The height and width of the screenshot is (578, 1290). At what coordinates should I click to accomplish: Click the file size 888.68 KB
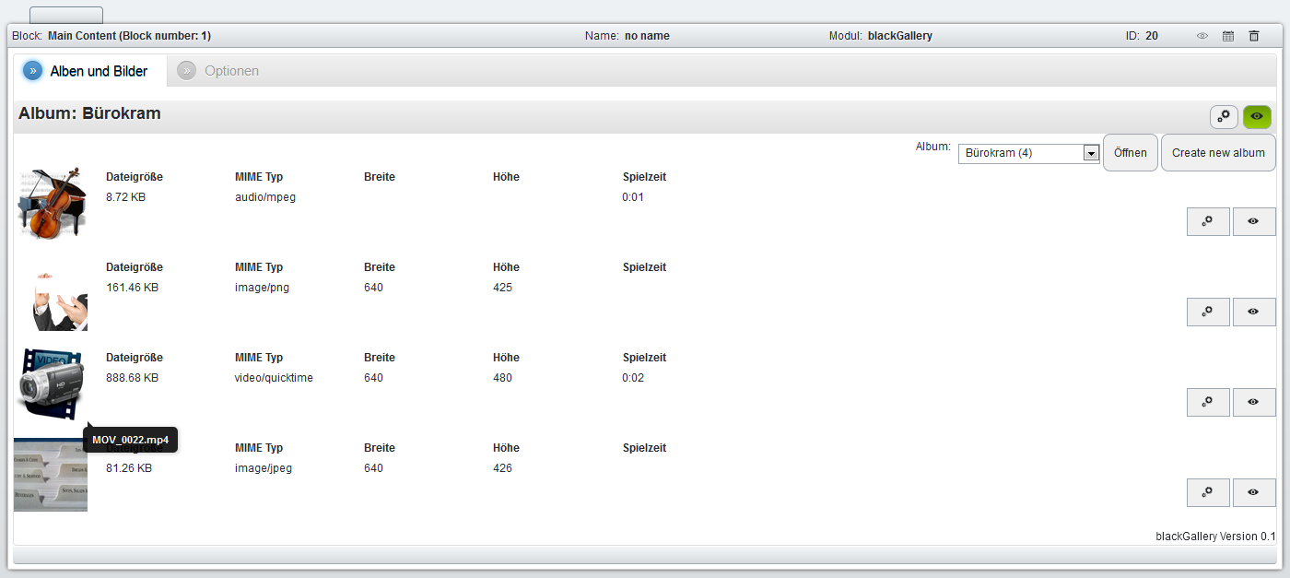pyautogui.click(x=132, y=378)
